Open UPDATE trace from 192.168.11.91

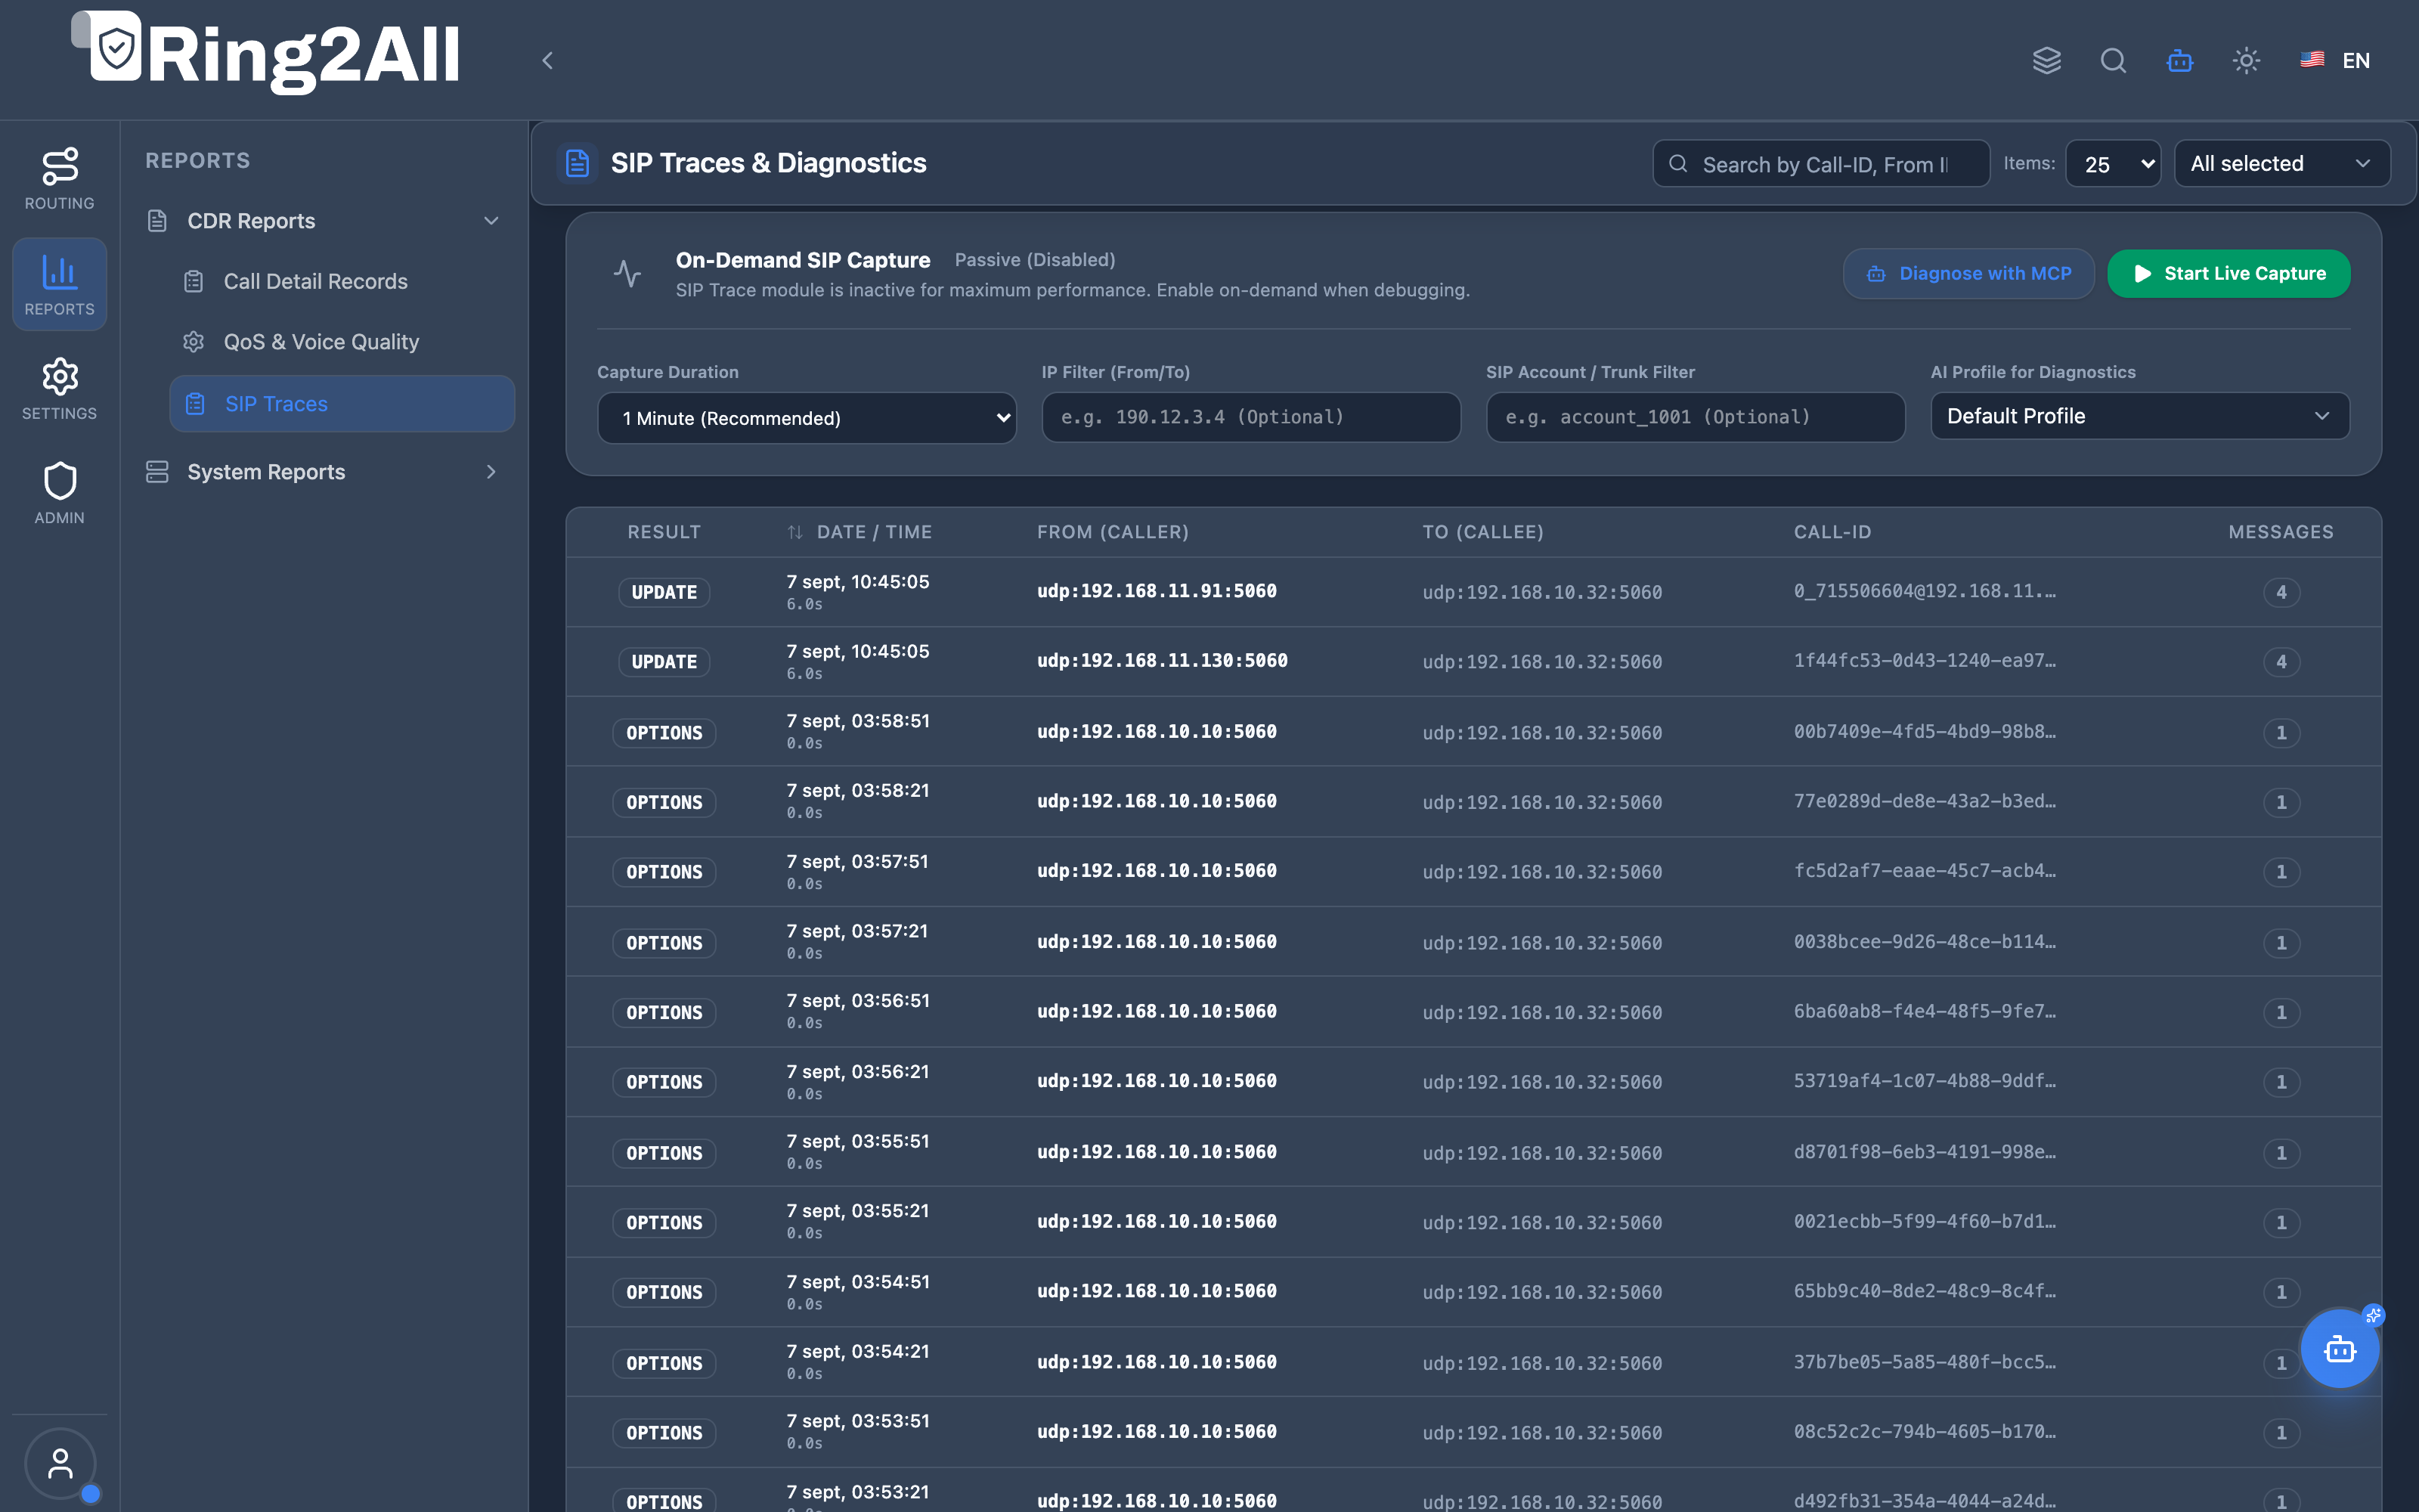1473,592
